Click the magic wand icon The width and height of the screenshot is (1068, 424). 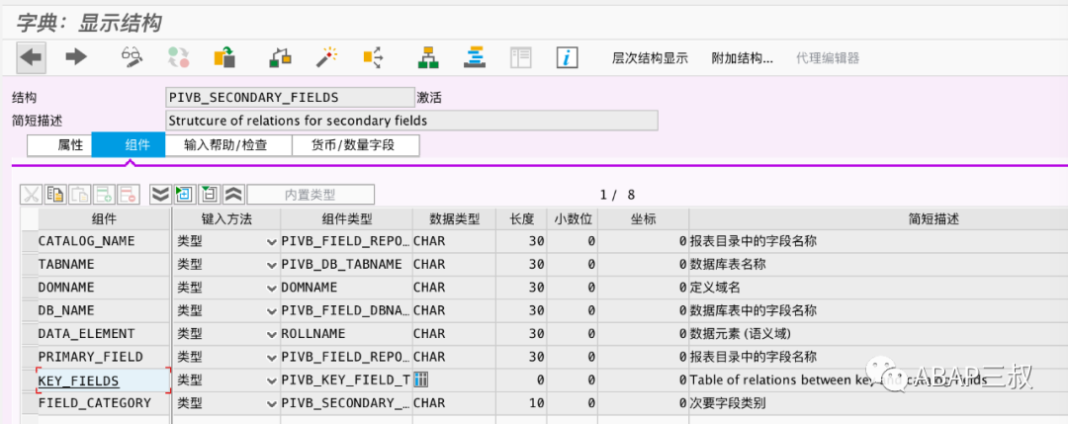click(x=327, y=57)
